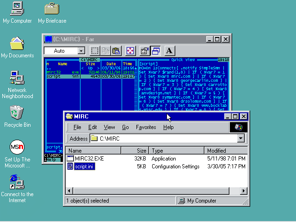
Task: Open Properties icon in Far toolbar
Action: pos(145,51)
